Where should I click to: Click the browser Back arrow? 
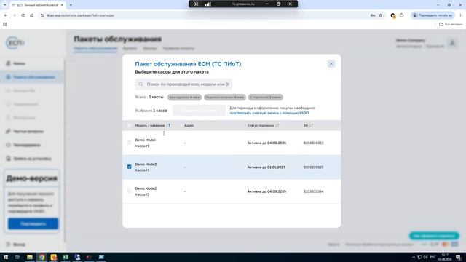(6, 15)
